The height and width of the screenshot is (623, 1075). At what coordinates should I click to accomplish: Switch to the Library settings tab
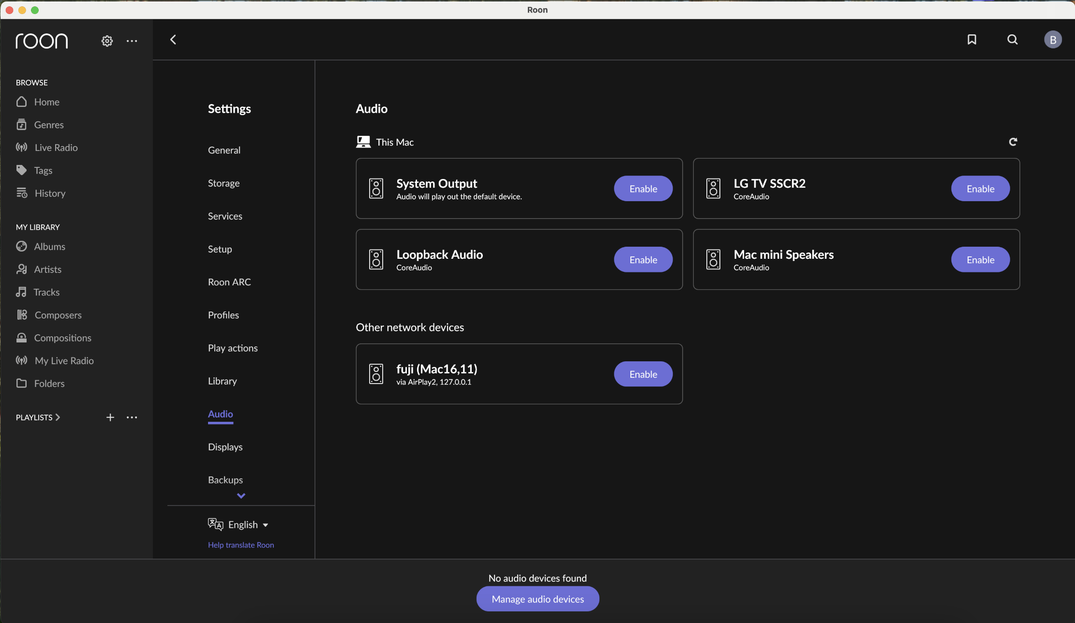tap(222, 381)
